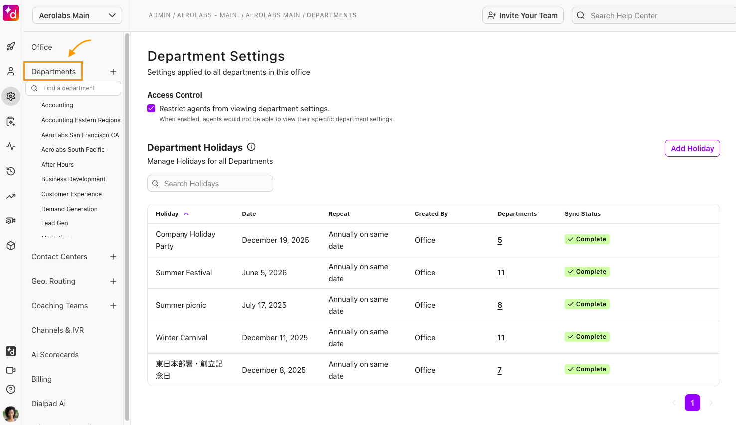Image resolution: width=736 pixels, height=425 pixels.
Task: Toggle Restrict agents from viewing department settings
Action: pyautogui.click(x=151, y=108)
